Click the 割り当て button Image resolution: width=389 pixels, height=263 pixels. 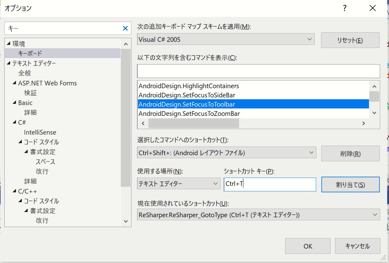pos(350,184)
